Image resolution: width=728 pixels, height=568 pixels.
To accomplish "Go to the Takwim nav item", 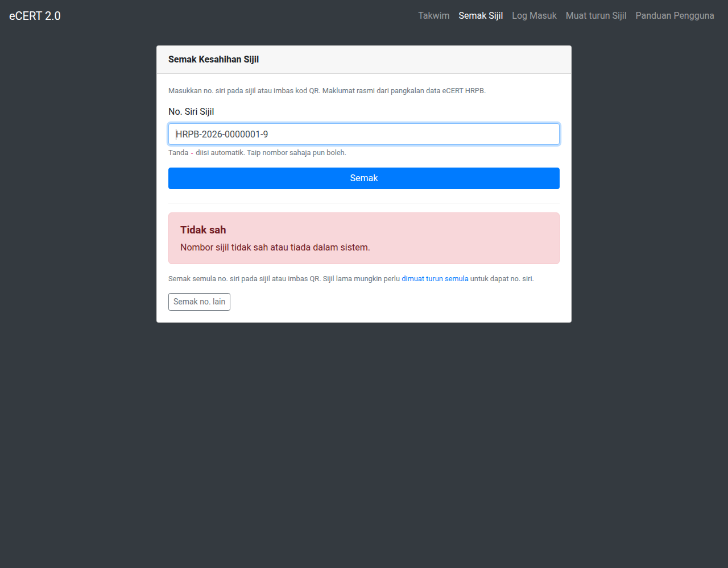I will (x=433, y=16).
